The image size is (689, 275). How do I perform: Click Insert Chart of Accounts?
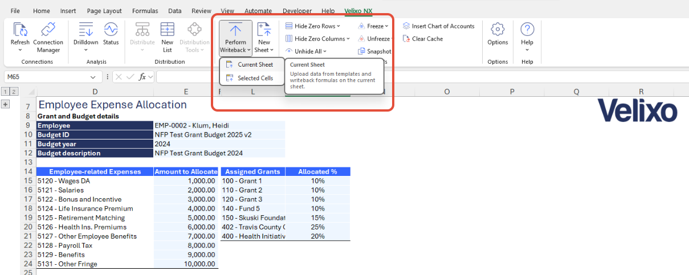(438, 26)
